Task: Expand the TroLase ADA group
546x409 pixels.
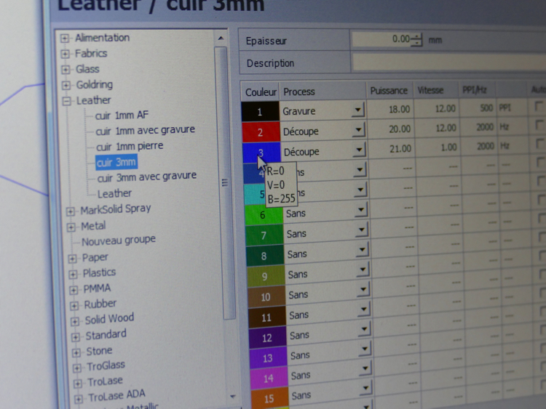Action: [79, 399]
